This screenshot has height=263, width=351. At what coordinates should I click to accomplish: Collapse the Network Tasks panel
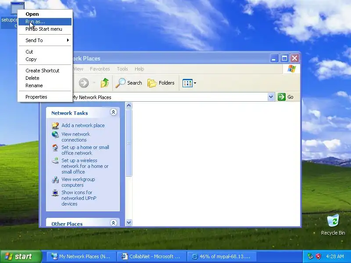click(114, 112)
